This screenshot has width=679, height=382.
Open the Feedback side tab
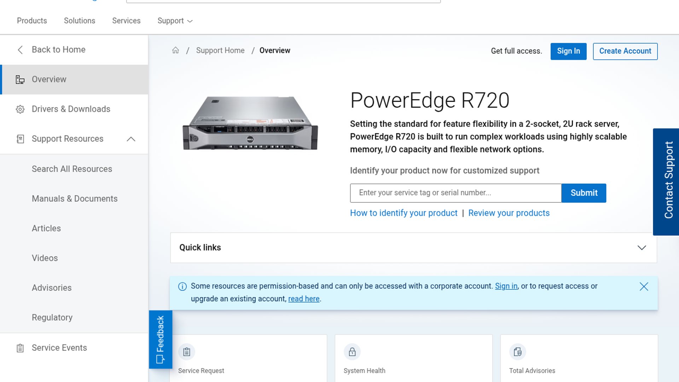pos(161,340)
